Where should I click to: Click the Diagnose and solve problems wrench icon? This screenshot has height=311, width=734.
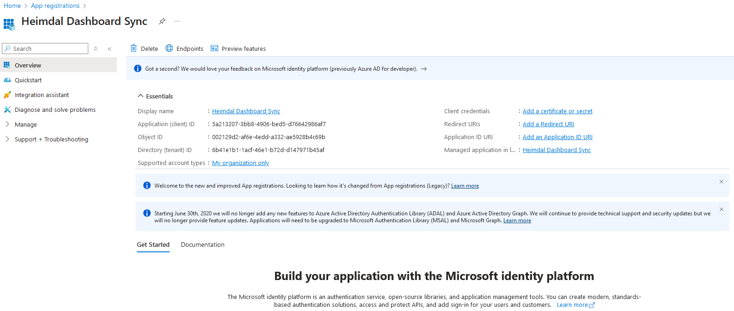[x=7, y=110]
